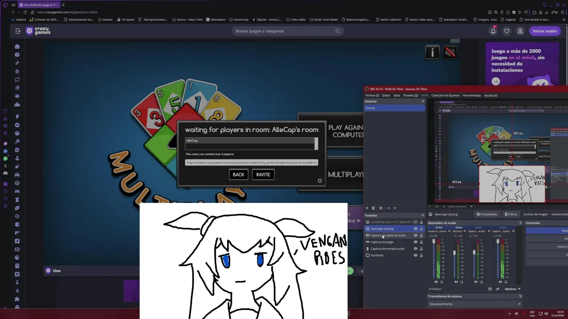Image resolution: width=568 pixels, height=319 pixels.
Task: Open the CrazyGames hamburger menu
Action: [18, 31]
